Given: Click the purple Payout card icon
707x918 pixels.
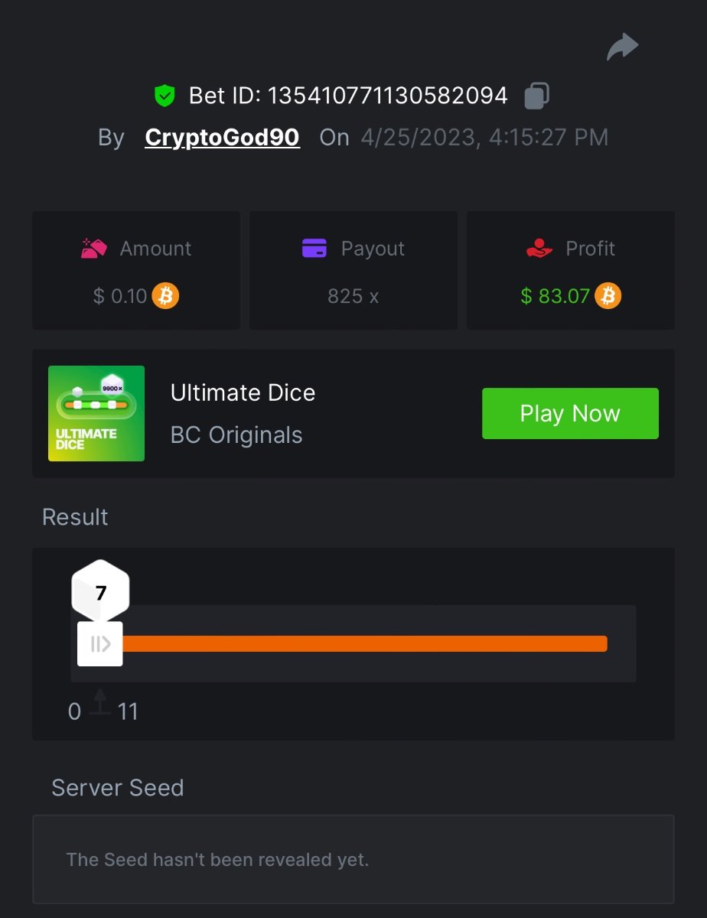Looking at the screenshot, I should [314, 249].
